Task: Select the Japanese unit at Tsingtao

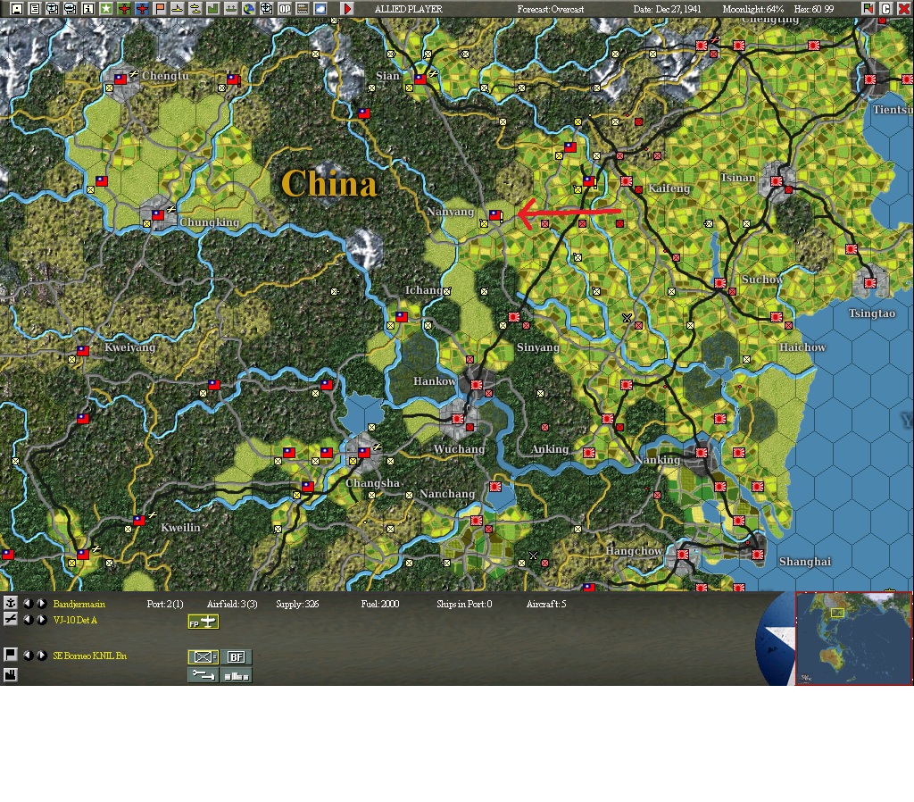Action: click(x=870, y=283)
